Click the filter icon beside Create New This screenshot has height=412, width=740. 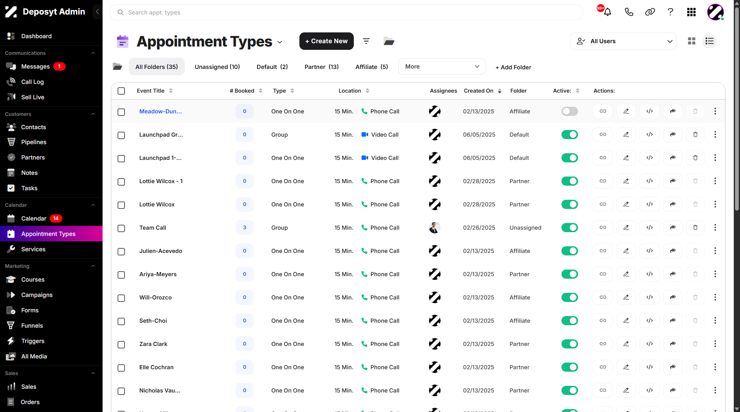coord(366,41)
